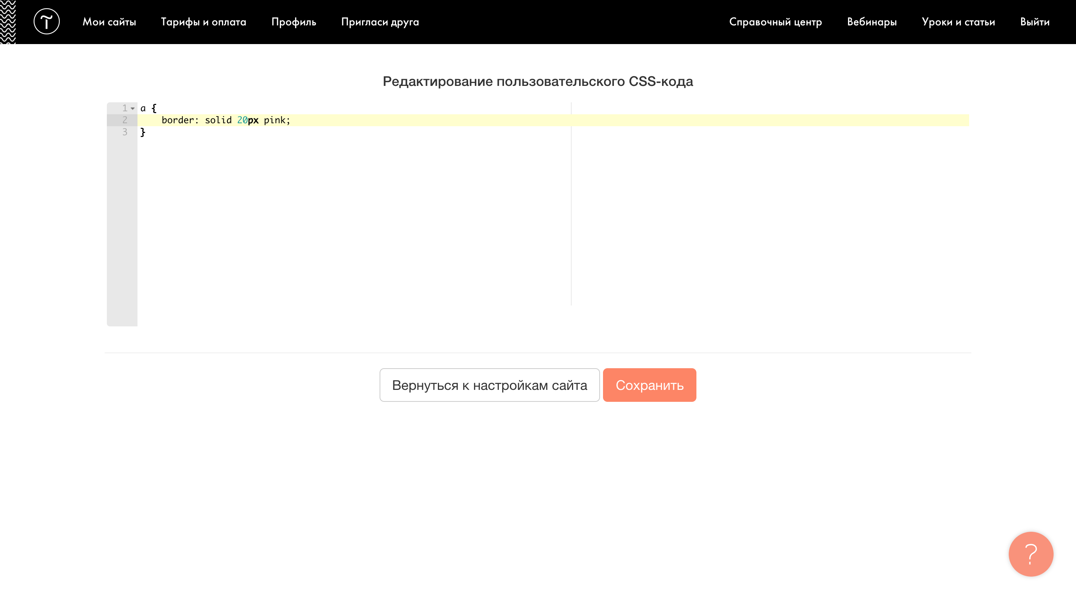Viewport: 1076px width, 599px height.
Task: Click the 'a {' selector on line 1
Action: (148, 109)
